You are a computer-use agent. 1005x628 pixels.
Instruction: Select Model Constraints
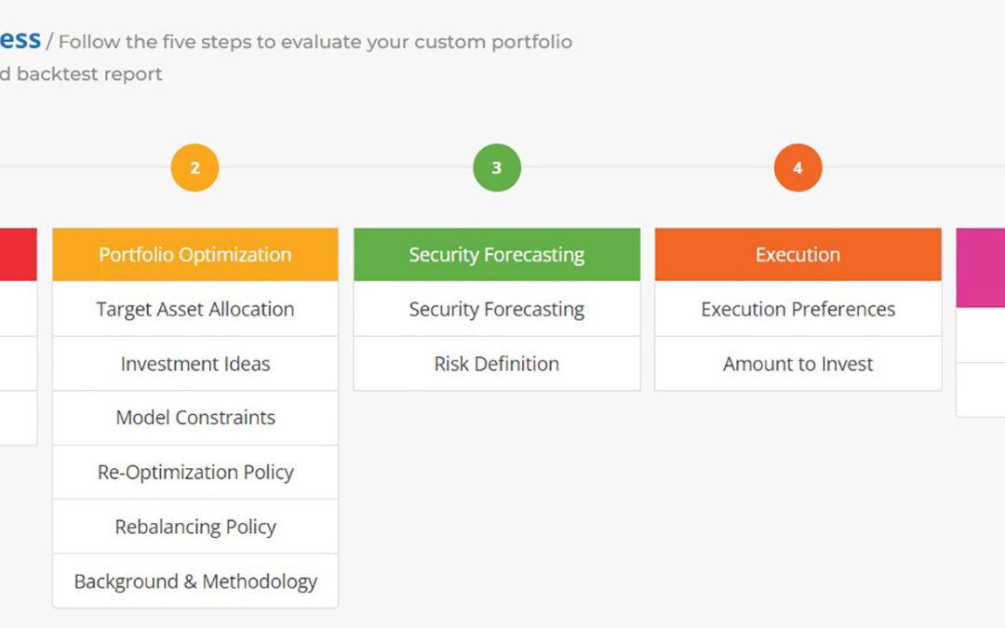tap(194, 417)
